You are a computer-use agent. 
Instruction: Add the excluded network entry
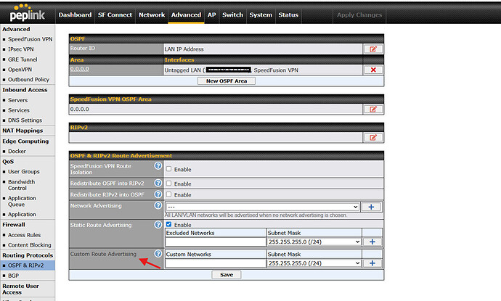tap(372, 242)
